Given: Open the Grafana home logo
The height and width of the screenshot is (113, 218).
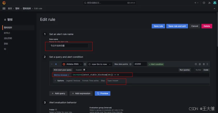Looking at the screenshot, I should point(4,3).
